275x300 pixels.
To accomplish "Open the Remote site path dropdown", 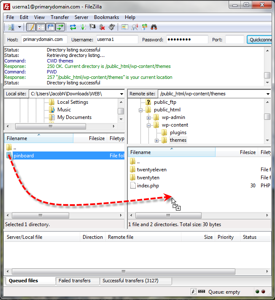I will [x=268, y=94].
